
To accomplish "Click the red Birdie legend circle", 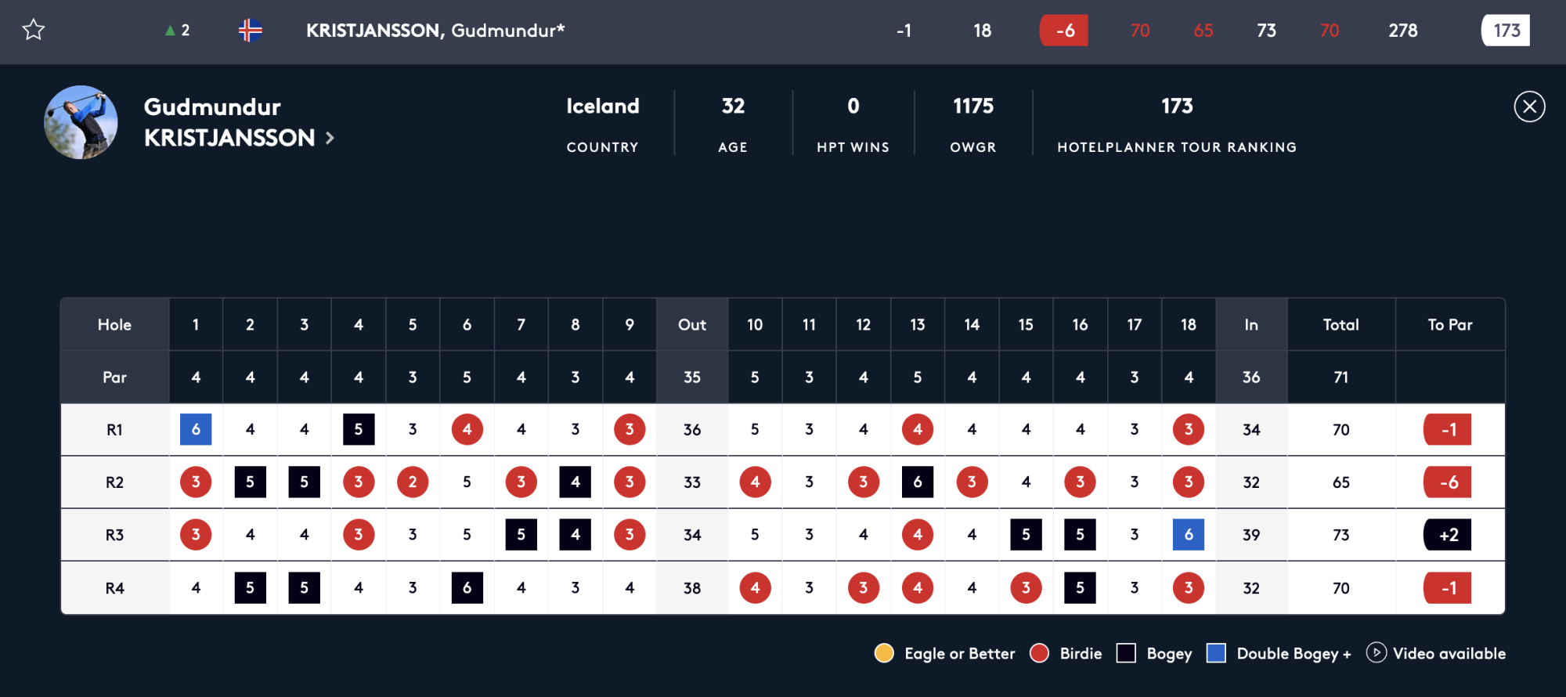I will click(1039, 653).
